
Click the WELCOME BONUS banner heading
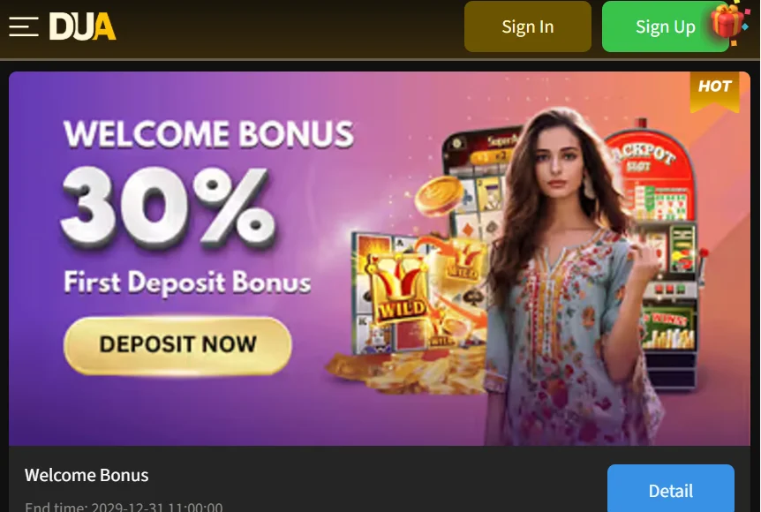coord(209,134)
